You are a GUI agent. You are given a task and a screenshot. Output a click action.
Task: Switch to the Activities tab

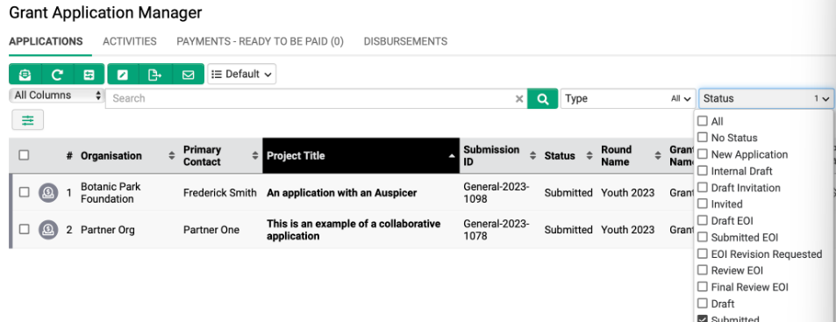coord(130,41)
